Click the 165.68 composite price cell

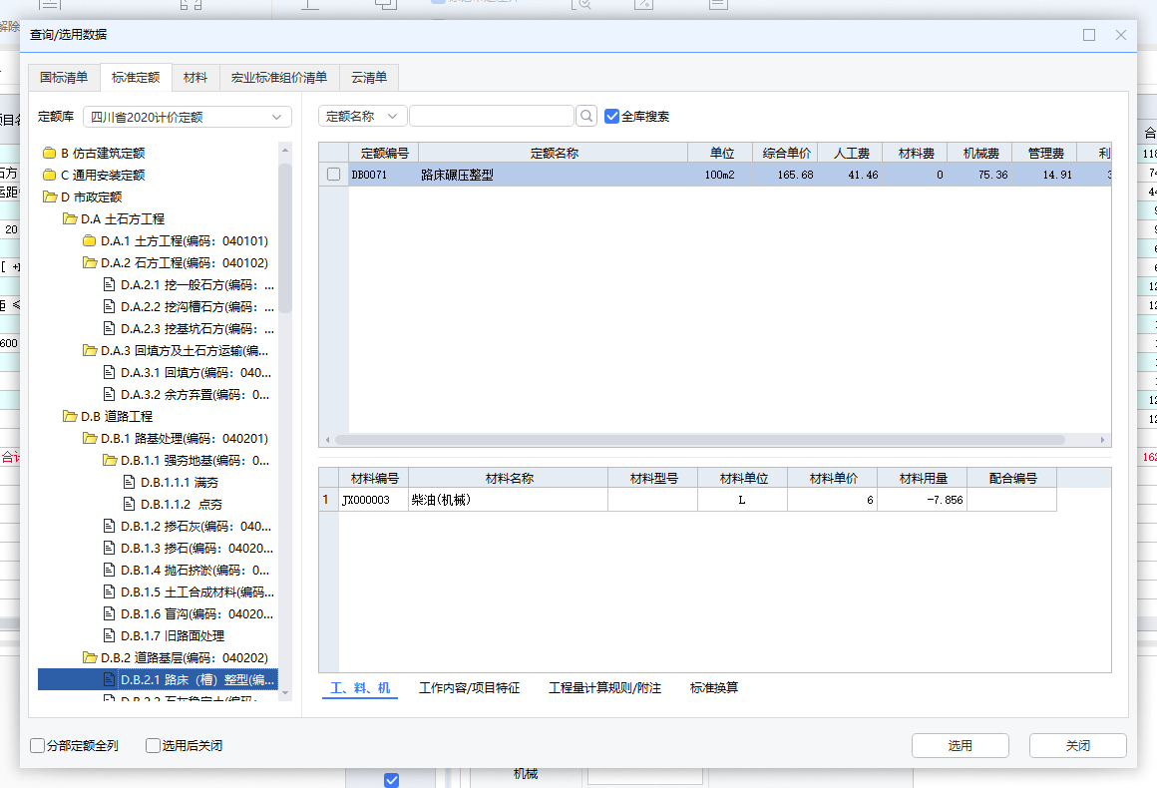tap(786, 175)
